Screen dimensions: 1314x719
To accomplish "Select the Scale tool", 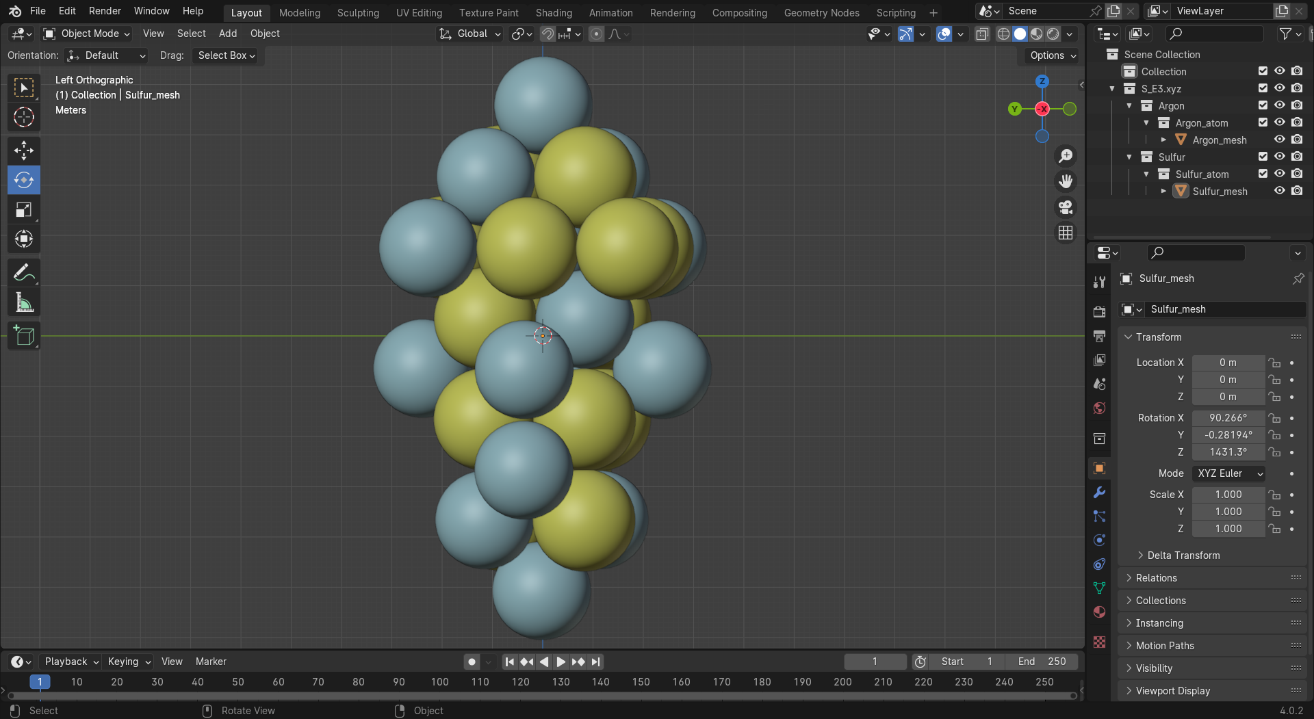I will click(24, 209).
